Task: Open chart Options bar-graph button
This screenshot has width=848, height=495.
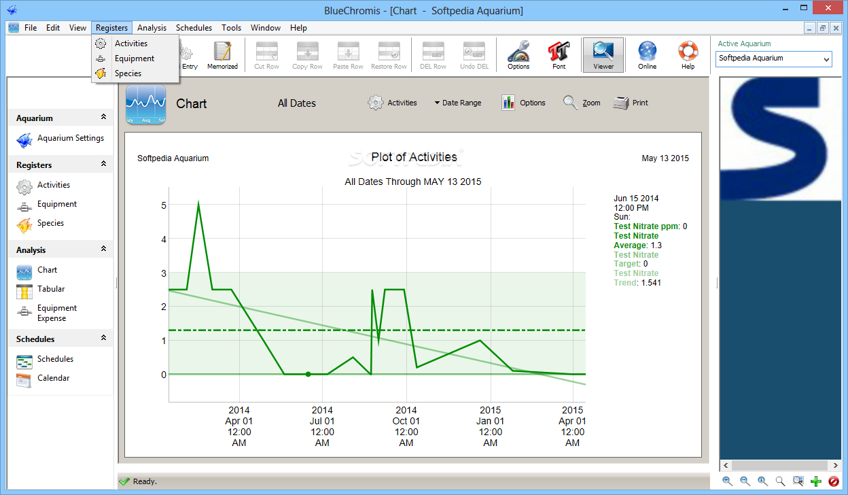Action: coord(523,103)
